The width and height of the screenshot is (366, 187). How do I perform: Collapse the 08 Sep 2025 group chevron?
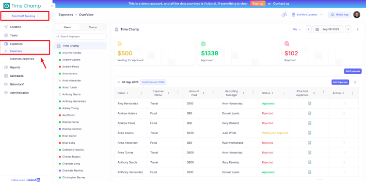tap(119, 82)
